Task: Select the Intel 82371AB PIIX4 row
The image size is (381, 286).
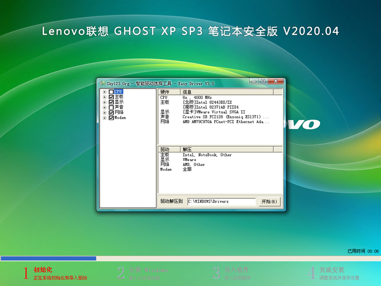Action: click(x=220, y=107)
